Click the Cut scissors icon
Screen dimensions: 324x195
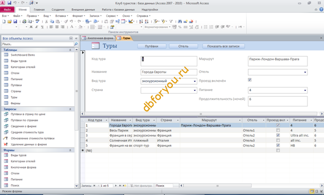(46, 21)
